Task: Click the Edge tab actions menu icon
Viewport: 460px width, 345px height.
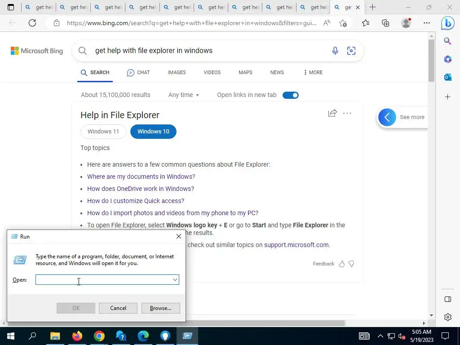Action: pos(11,7)
